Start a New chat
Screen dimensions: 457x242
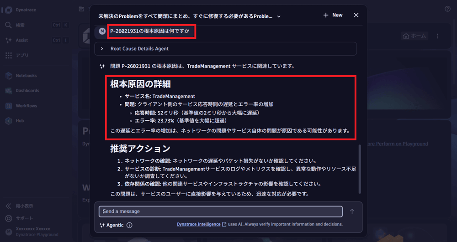tap(333, 15)
